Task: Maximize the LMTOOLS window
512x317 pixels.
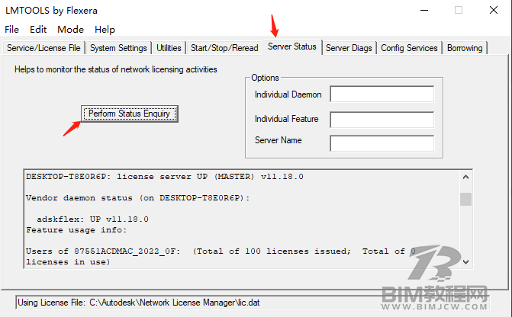Action: tap(459, 10)
